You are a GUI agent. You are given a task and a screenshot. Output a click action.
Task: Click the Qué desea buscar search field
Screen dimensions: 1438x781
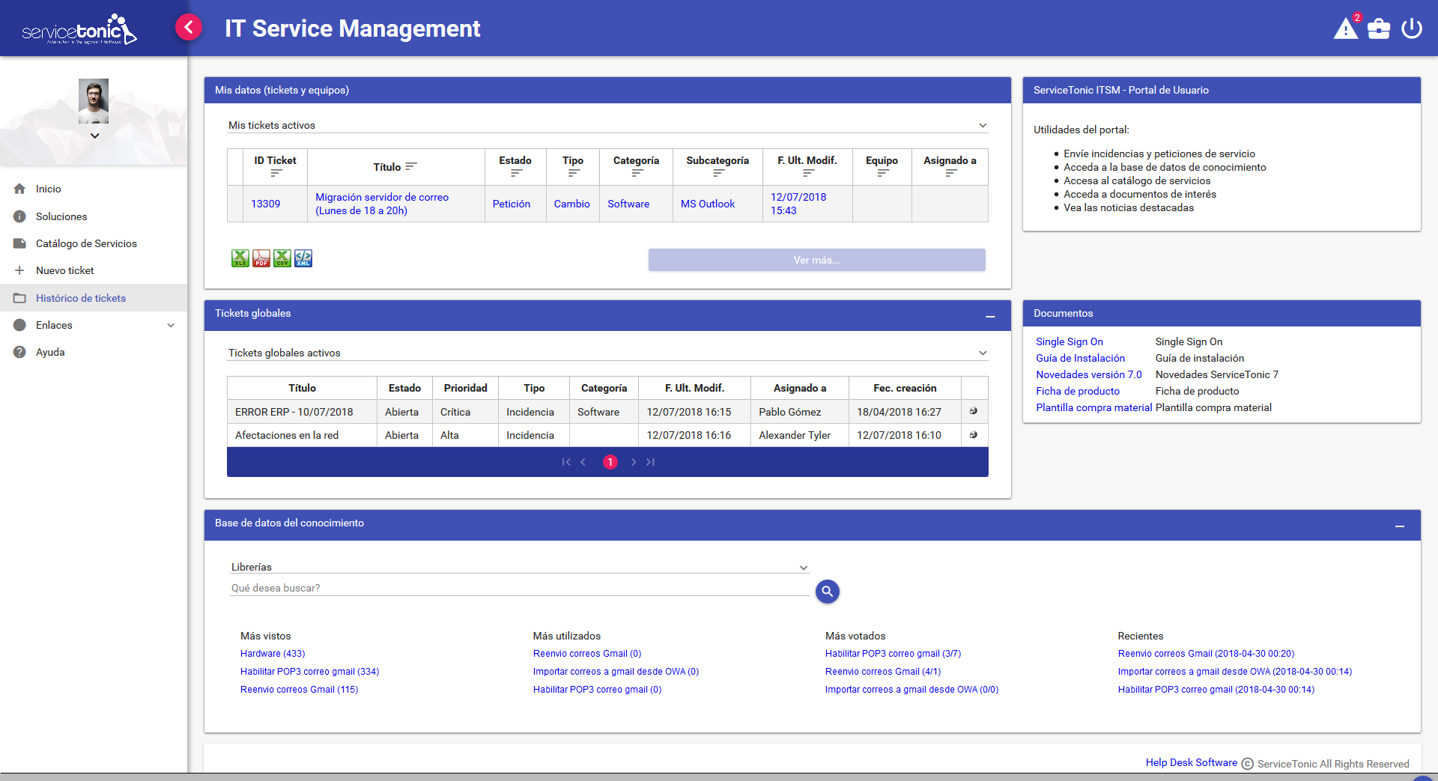click(x=518, y=588)
